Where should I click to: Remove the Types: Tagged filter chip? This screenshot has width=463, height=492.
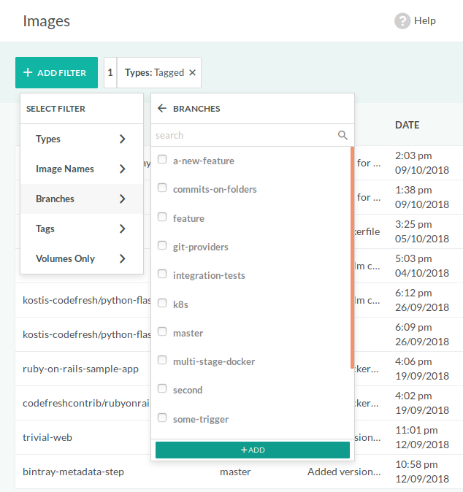pyautogui.click(x=192, y=73)
